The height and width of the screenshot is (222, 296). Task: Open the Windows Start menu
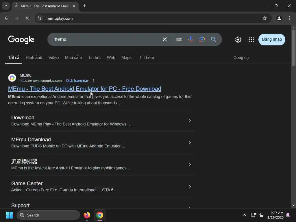(10, 215)
